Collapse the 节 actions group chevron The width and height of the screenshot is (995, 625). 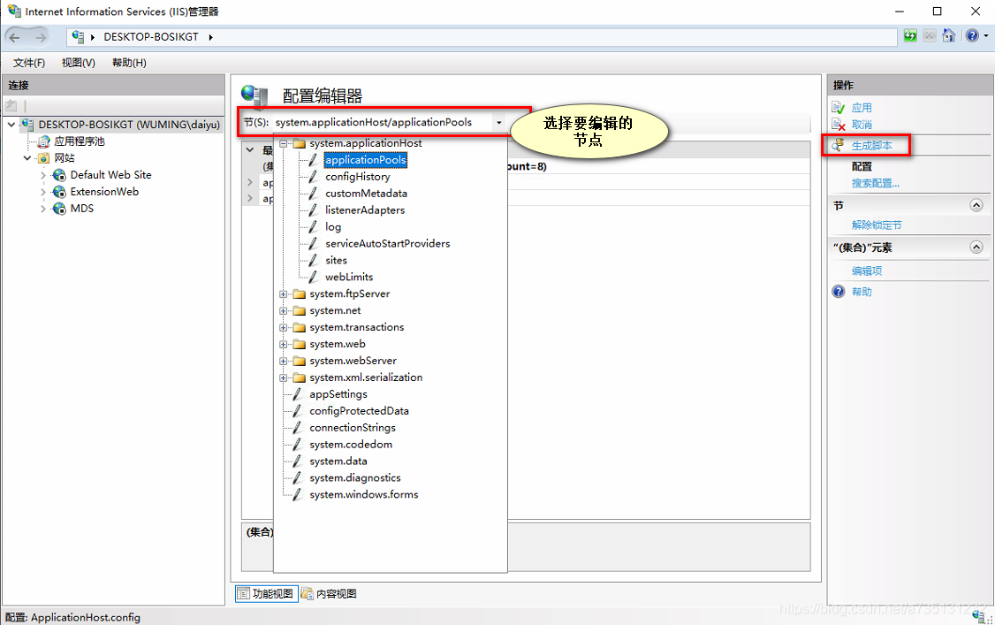(976, 205)
